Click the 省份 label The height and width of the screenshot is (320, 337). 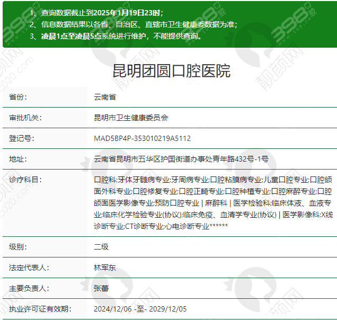pos(18,97)
